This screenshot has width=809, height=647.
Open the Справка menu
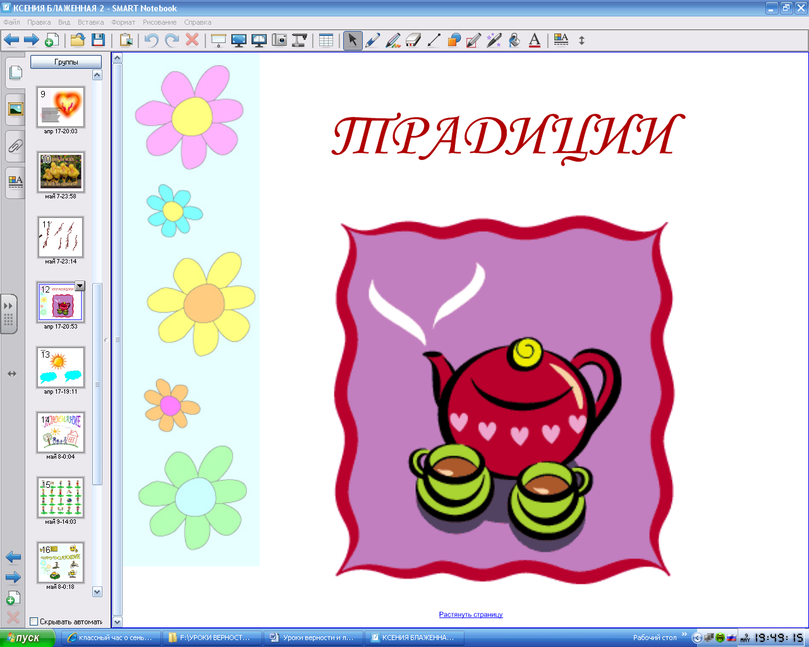point(198,22)
